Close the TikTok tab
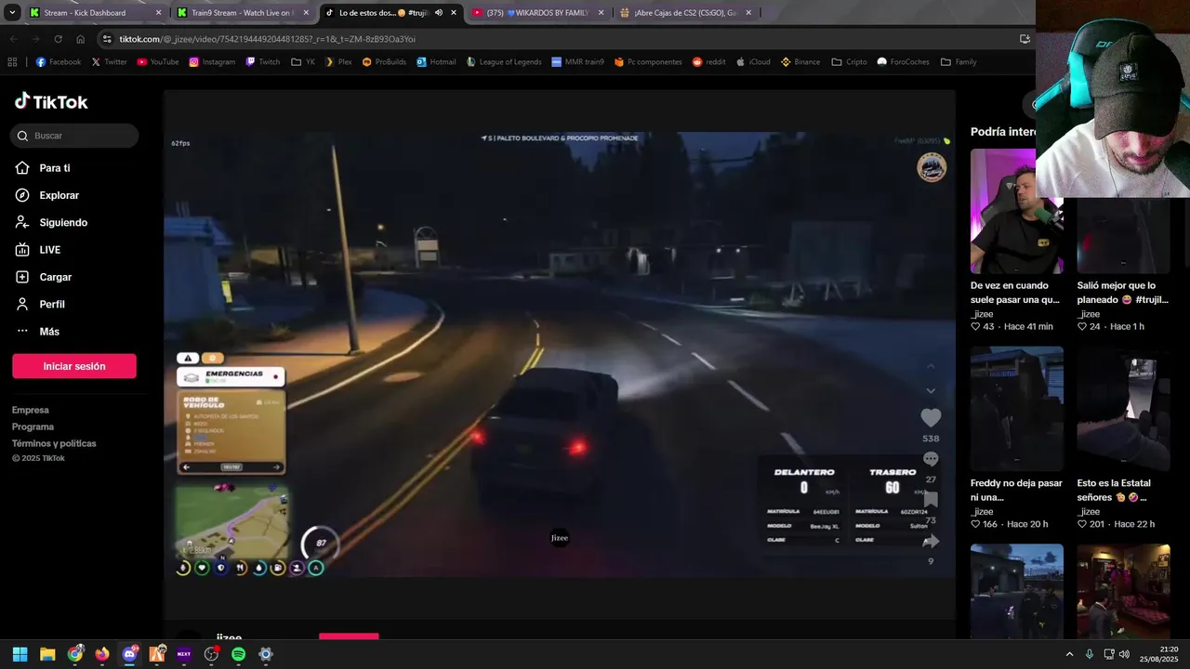 (454, 13)
